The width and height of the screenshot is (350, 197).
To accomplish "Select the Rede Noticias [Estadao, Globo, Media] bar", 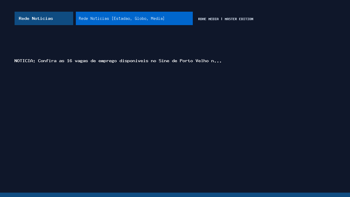I will 134,18.
